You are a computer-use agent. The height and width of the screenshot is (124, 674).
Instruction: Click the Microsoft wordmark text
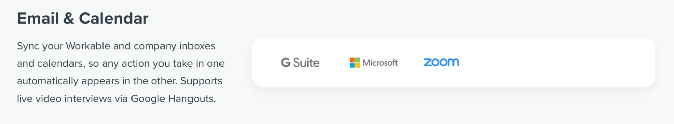click(x=380, y=63)
